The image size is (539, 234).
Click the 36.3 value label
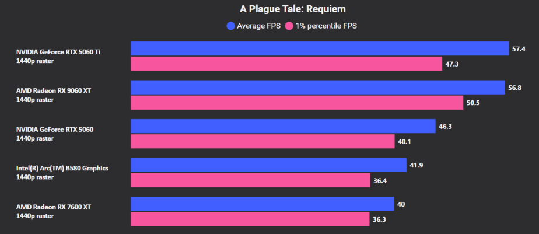[380, 219]
